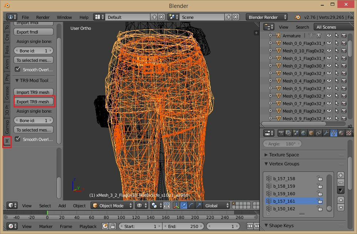Open the Material sphere tab in Properties
Viewport: 357px width, 234px height.
click(x=341, y=133)
